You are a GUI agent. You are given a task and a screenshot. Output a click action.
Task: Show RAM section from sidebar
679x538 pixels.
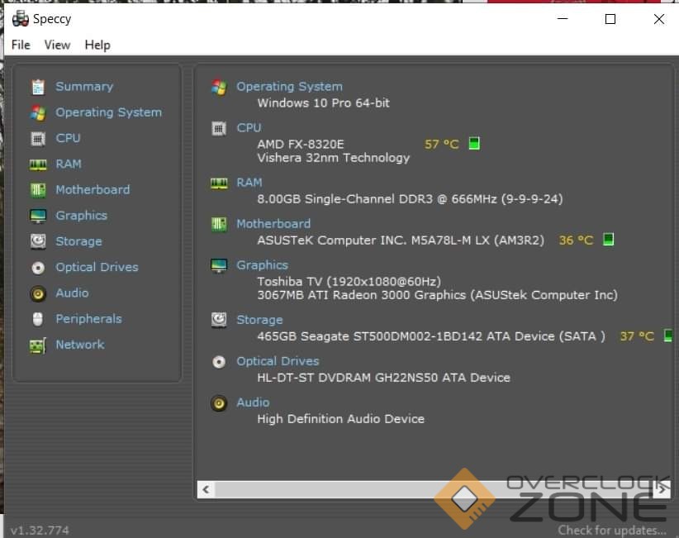[x=69, y=164]
